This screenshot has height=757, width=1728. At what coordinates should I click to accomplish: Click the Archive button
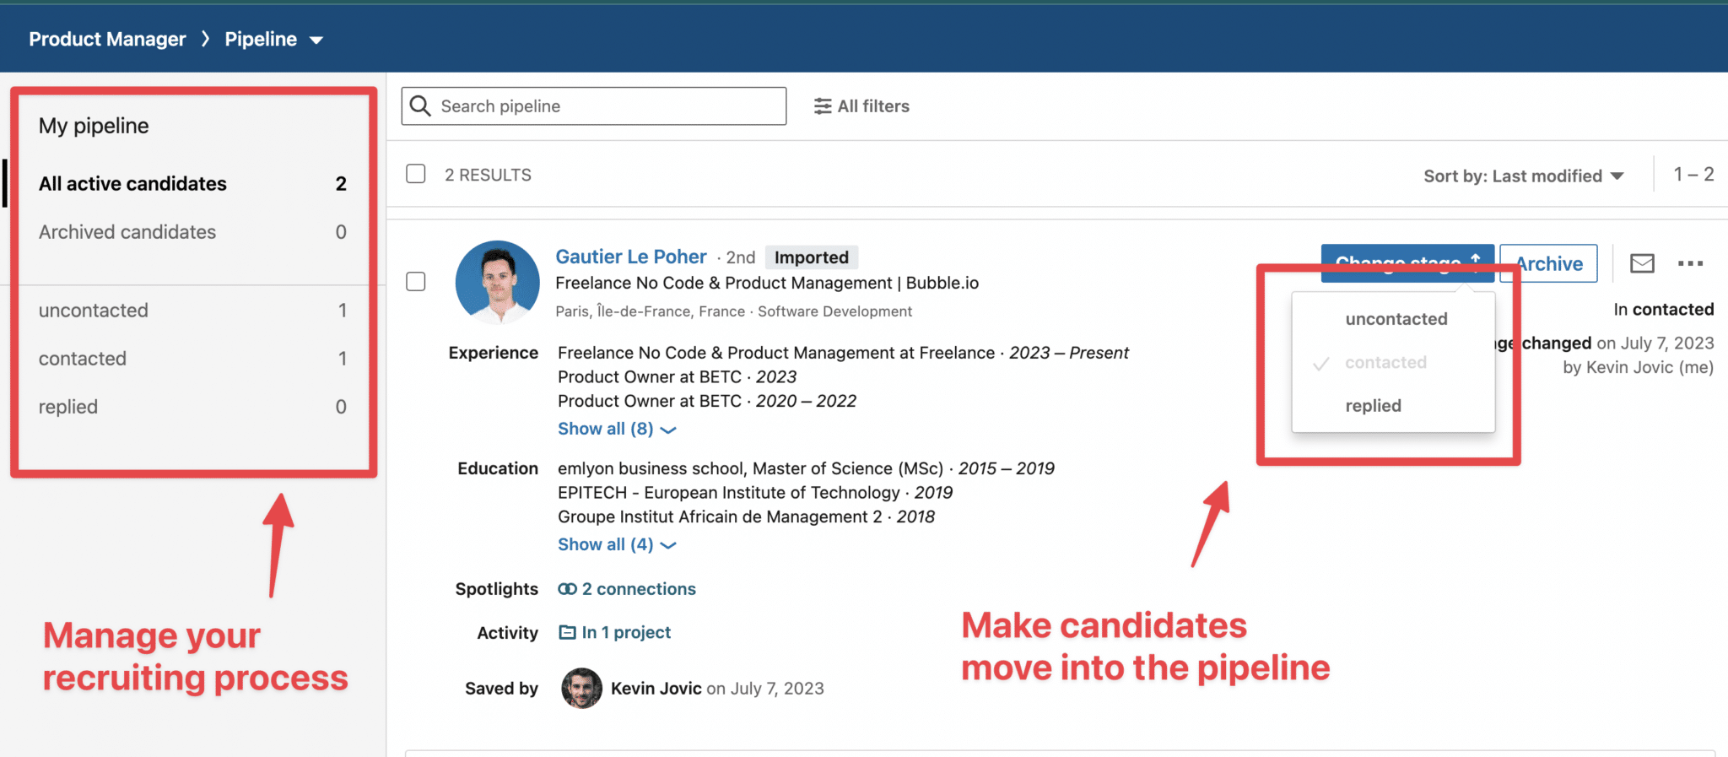pyautogui.click(x=1547, y=262)
